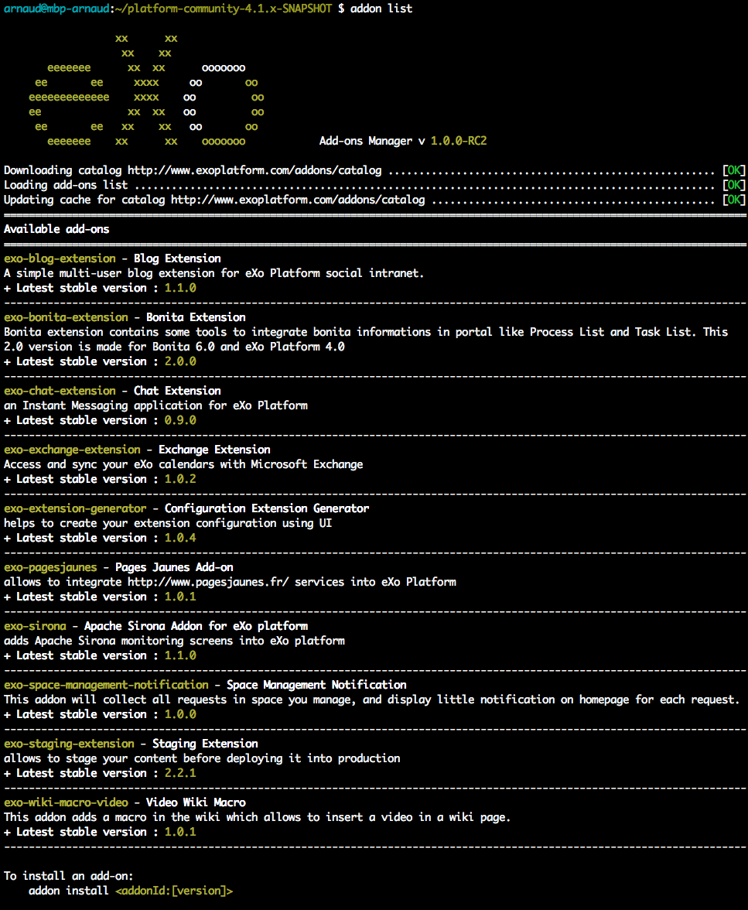Select the exo-bonita-extension addon id
This screenshot has height=910, width=748.
click(66, 317)
